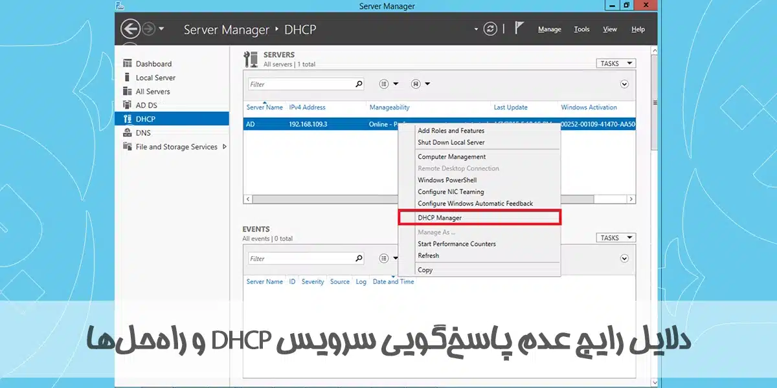Open the Manage menu
Viewport: 777px width, 388px height.
pos(549,29)
